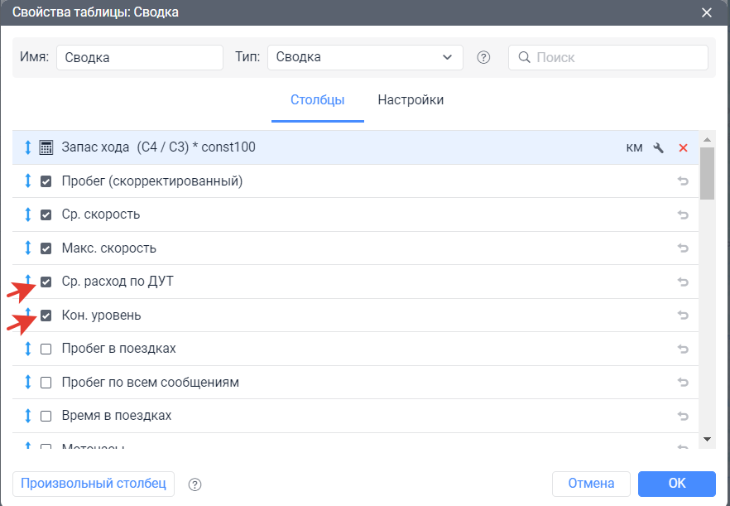730x506 pixels.
Task: Open the Тип dropdown list
Action: pyautogui.click(x=365, y=58)
